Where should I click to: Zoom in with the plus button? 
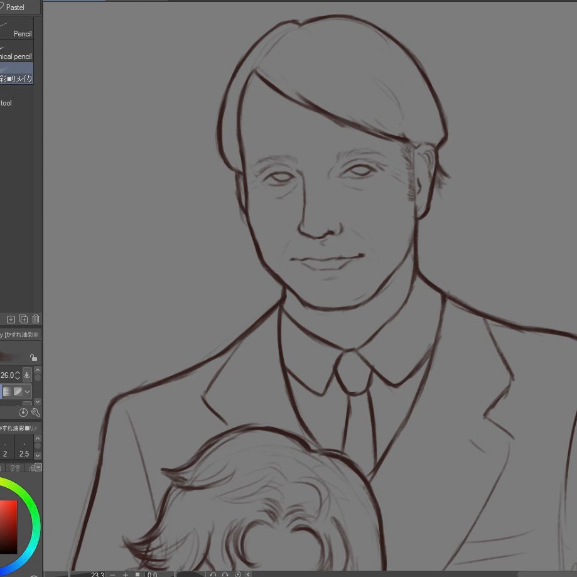(x=126, y=574)
